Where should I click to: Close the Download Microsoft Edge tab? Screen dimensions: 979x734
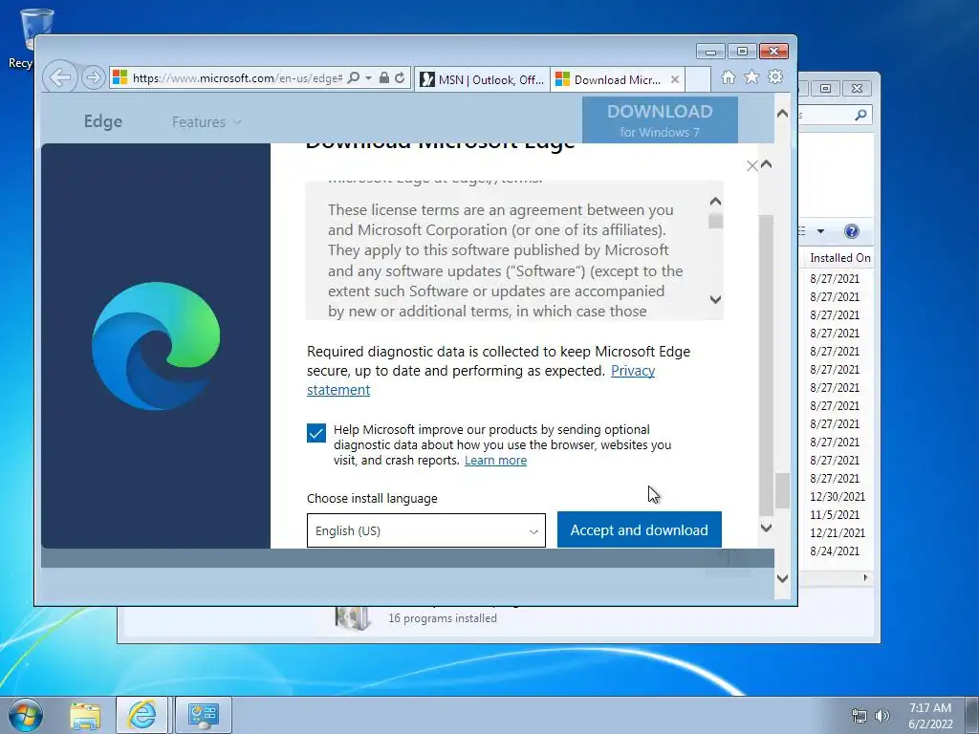point(675,80)
